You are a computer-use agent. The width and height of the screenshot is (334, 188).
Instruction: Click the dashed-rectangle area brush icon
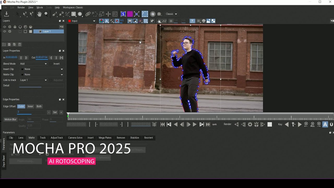[x=145, y=14]
